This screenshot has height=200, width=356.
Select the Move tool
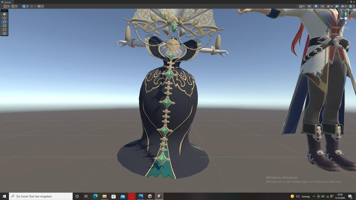tap(4, 18)
